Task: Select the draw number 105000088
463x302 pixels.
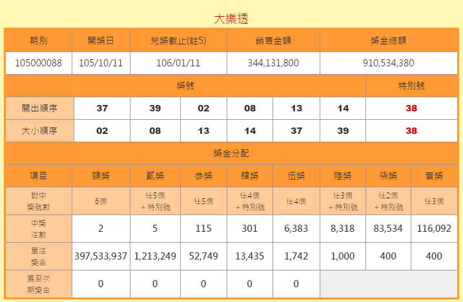Action: [38, 63]
